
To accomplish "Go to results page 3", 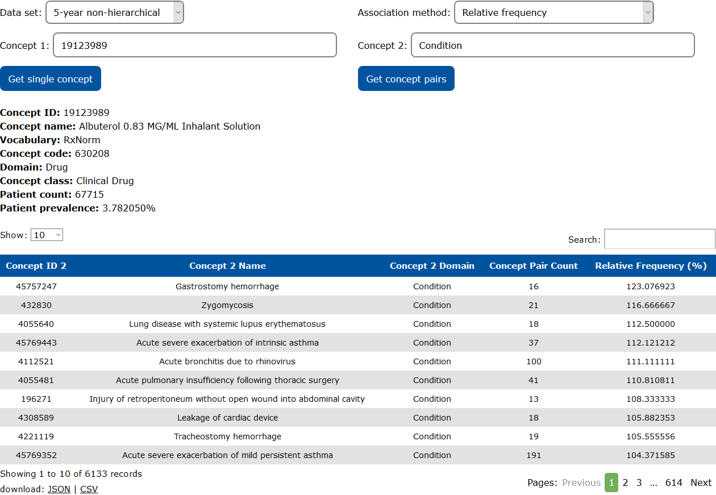I will pos(639,482).
